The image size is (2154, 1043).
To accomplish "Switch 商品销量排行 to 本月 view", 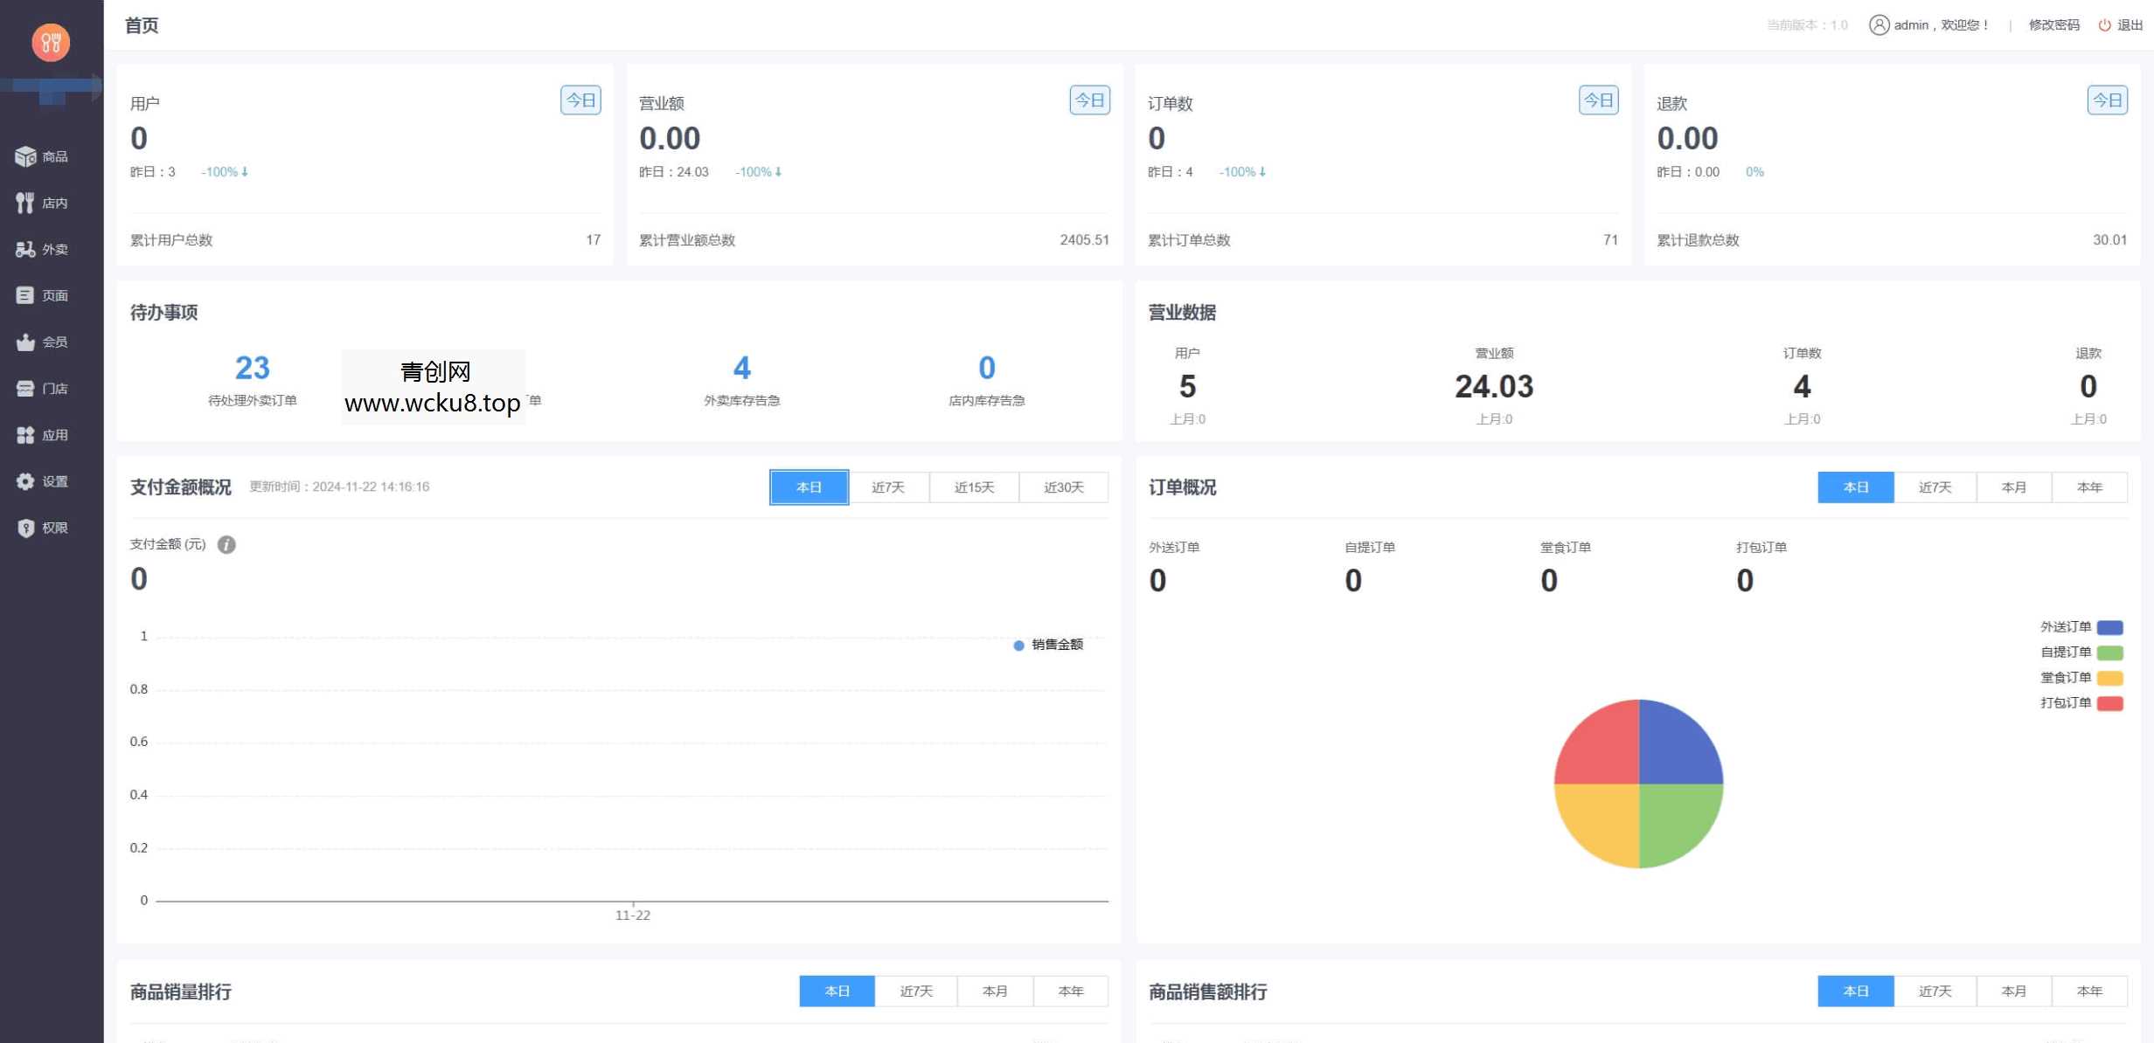I will 994,991.
